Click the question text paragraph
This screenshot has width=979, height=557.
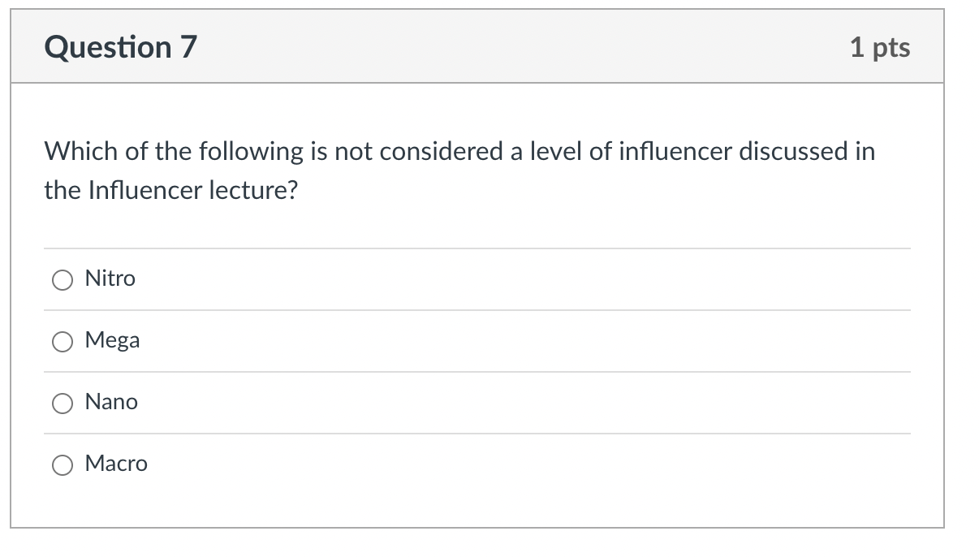(x=459, y=170)
